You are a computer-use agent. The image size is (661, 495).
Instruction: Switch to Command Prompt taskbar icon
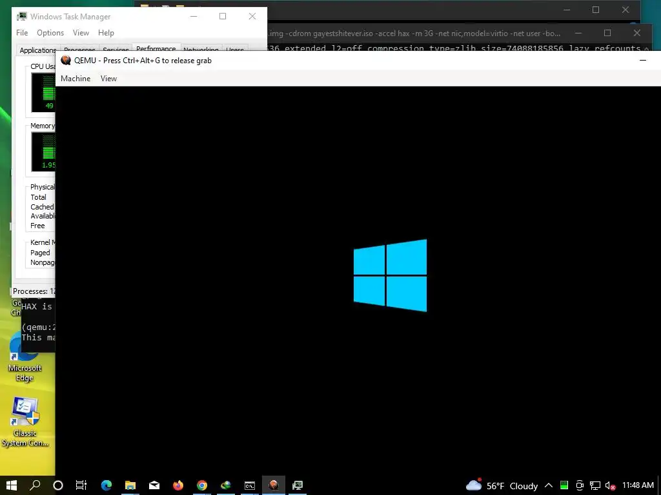point(250,485)
